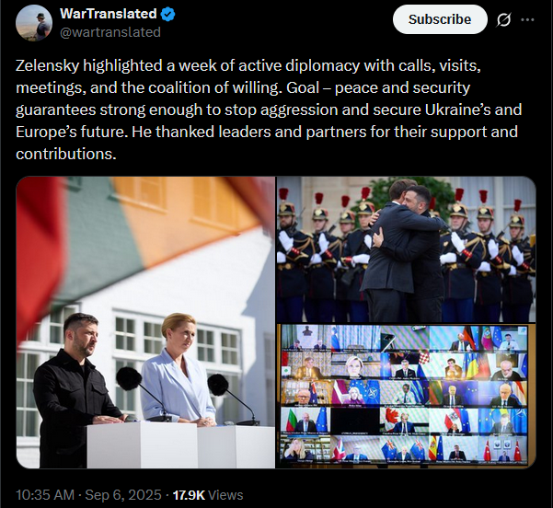
Task: View the photo of the embrace before honor guards
Action: coord(406,249)
